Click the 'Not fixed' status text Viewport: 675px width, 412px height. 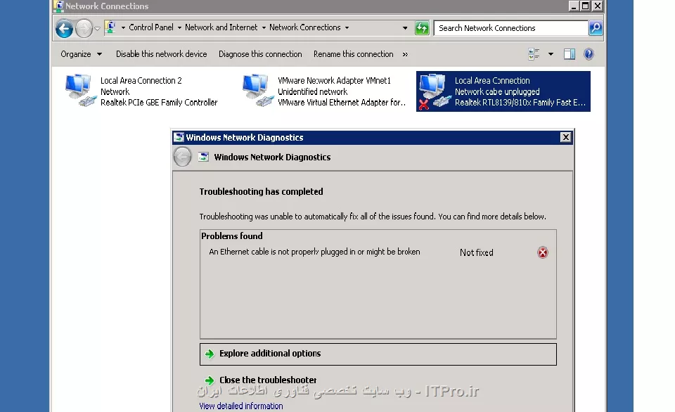pos(477,252)
